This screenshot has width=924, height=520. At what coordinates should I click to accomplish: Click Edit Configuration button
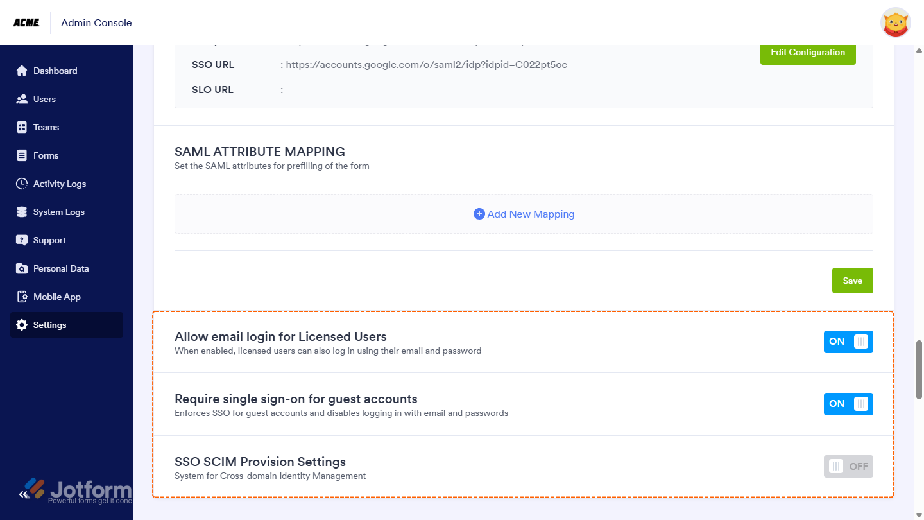pyautogui.click(x=808, y=53)
